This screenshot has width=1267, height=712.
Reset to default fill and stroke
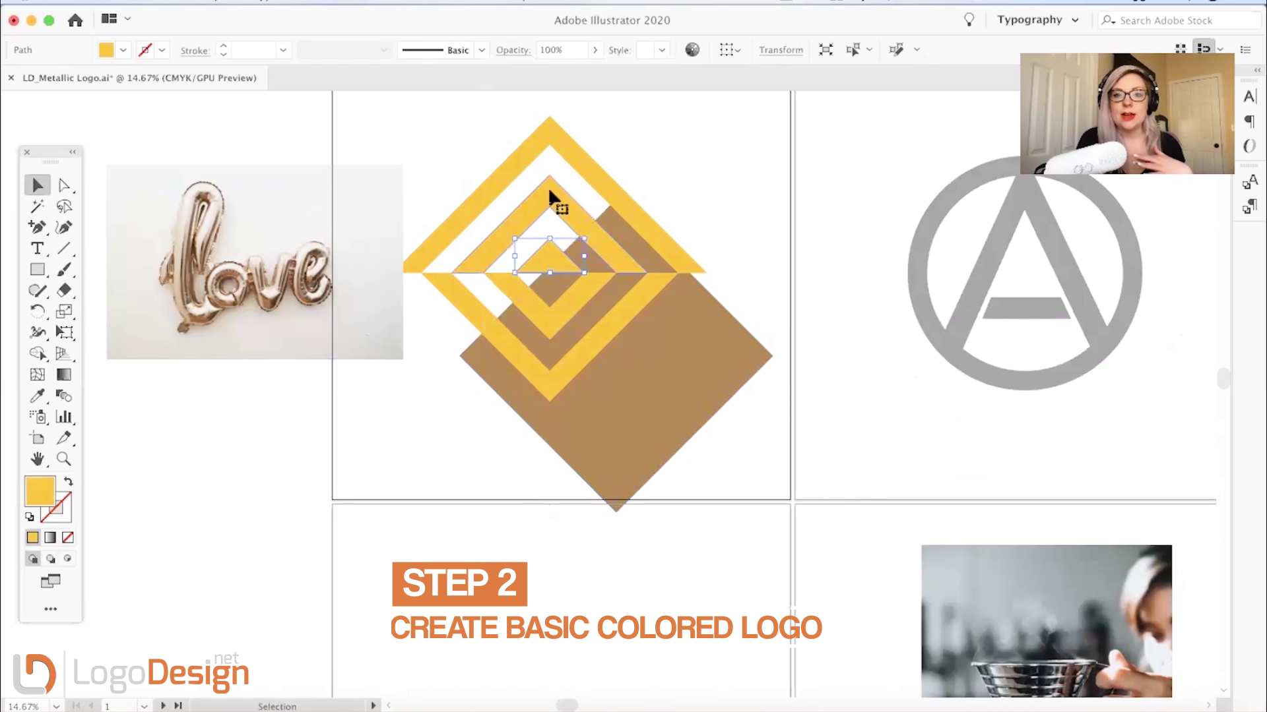coord(30,517)
